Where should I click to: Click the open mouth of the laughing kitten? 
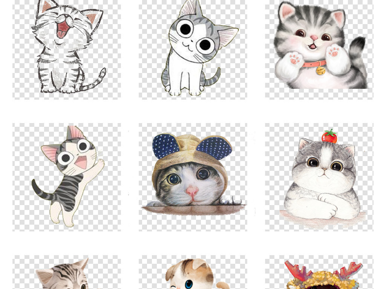pyautogui.click(x=63, y=29)
